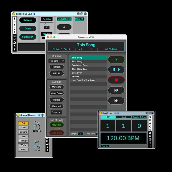Click Move Down in Cue List
Viewport: 172px width, 172px height.
point(56,93)
